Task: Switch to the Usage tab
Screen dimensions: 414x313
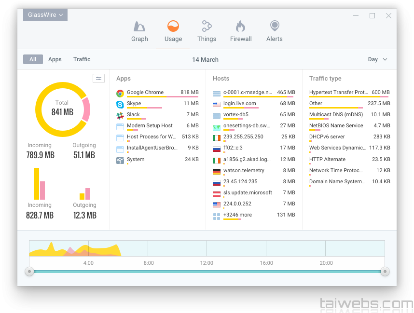Action: (x=173, y=31)
